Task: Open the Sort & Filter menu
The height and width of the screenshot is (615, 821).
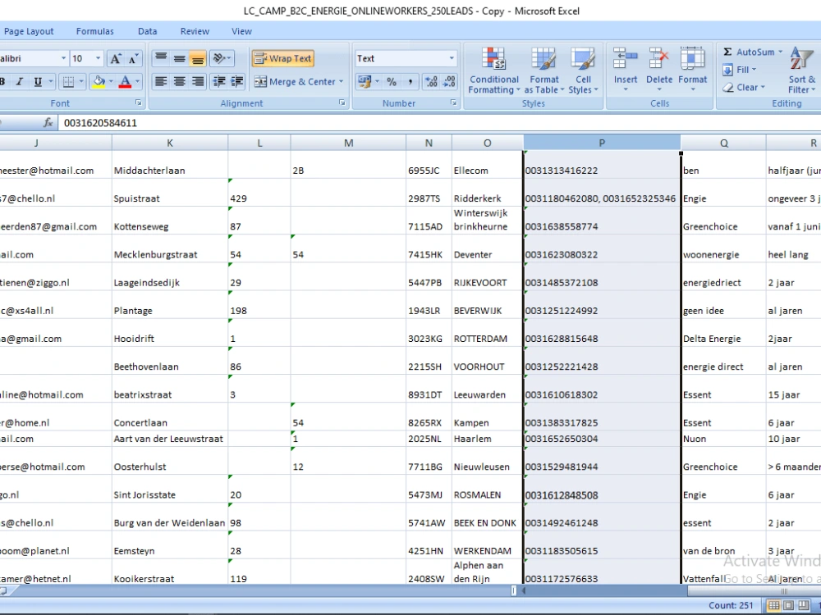Action: point(801,71)
